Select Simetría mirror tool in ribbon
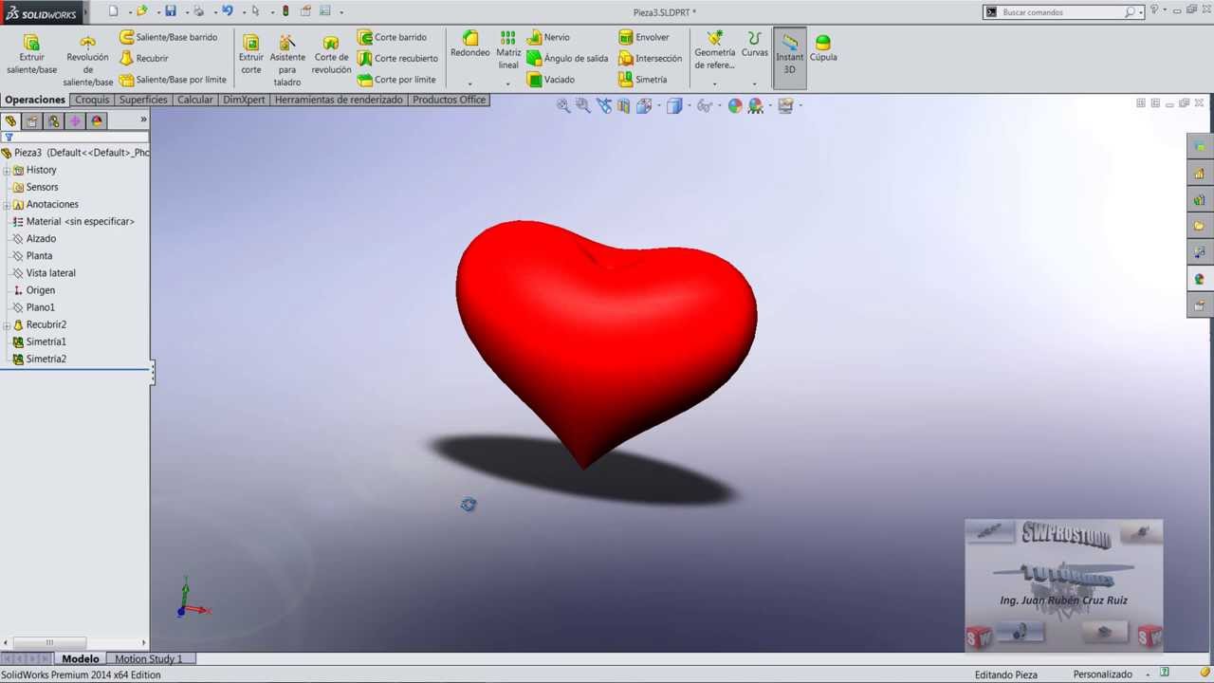Screen dimensions: 1214x683 (643, 80)
